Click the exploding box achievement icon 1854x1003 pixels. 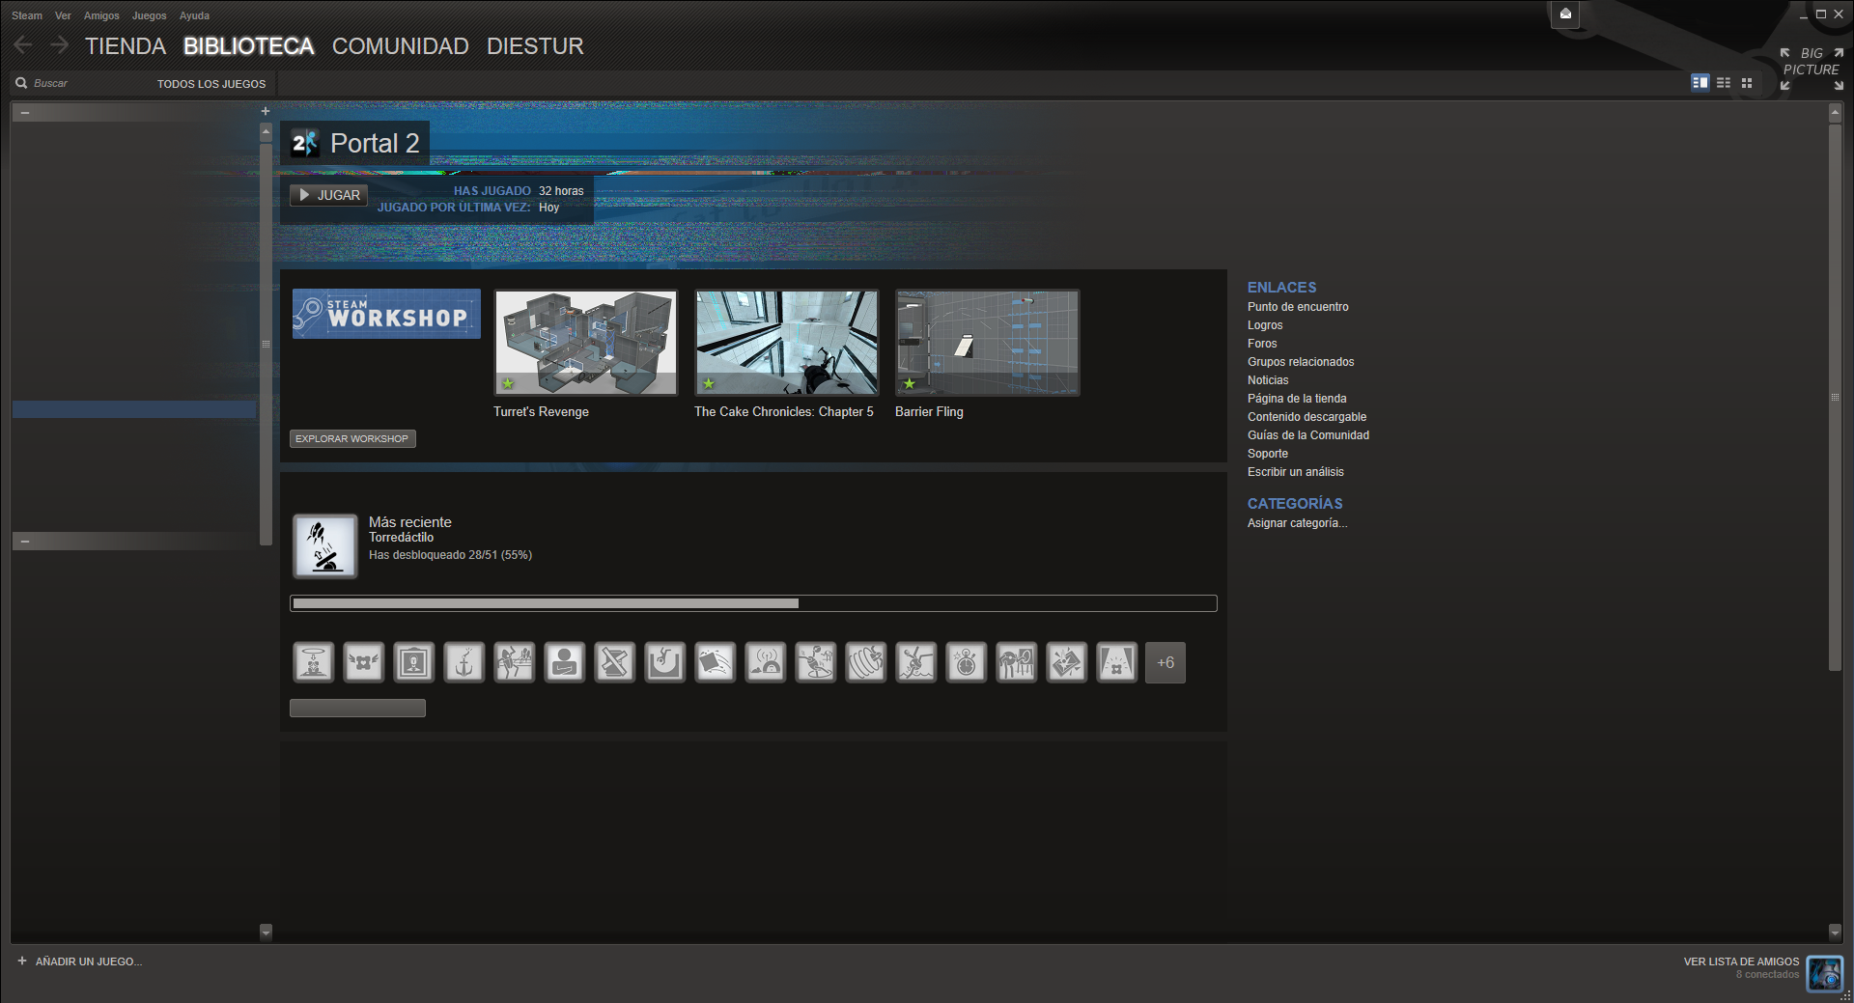pos(1067,662)
